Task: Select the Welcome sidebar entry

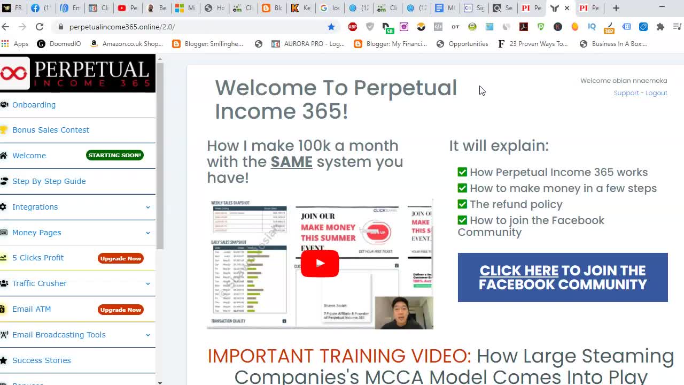Action: pyautogui.click(x=29, y=156)
